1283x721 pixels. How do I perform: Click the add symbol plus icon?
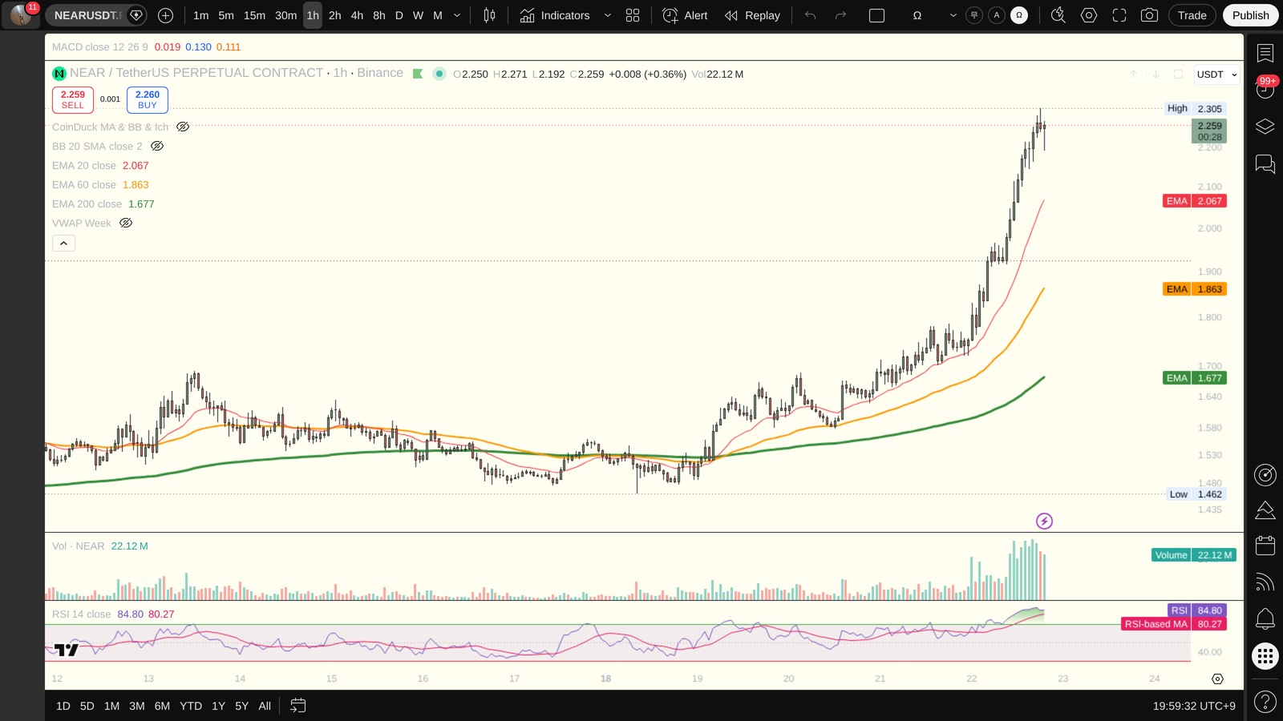(x=166, y=15)
